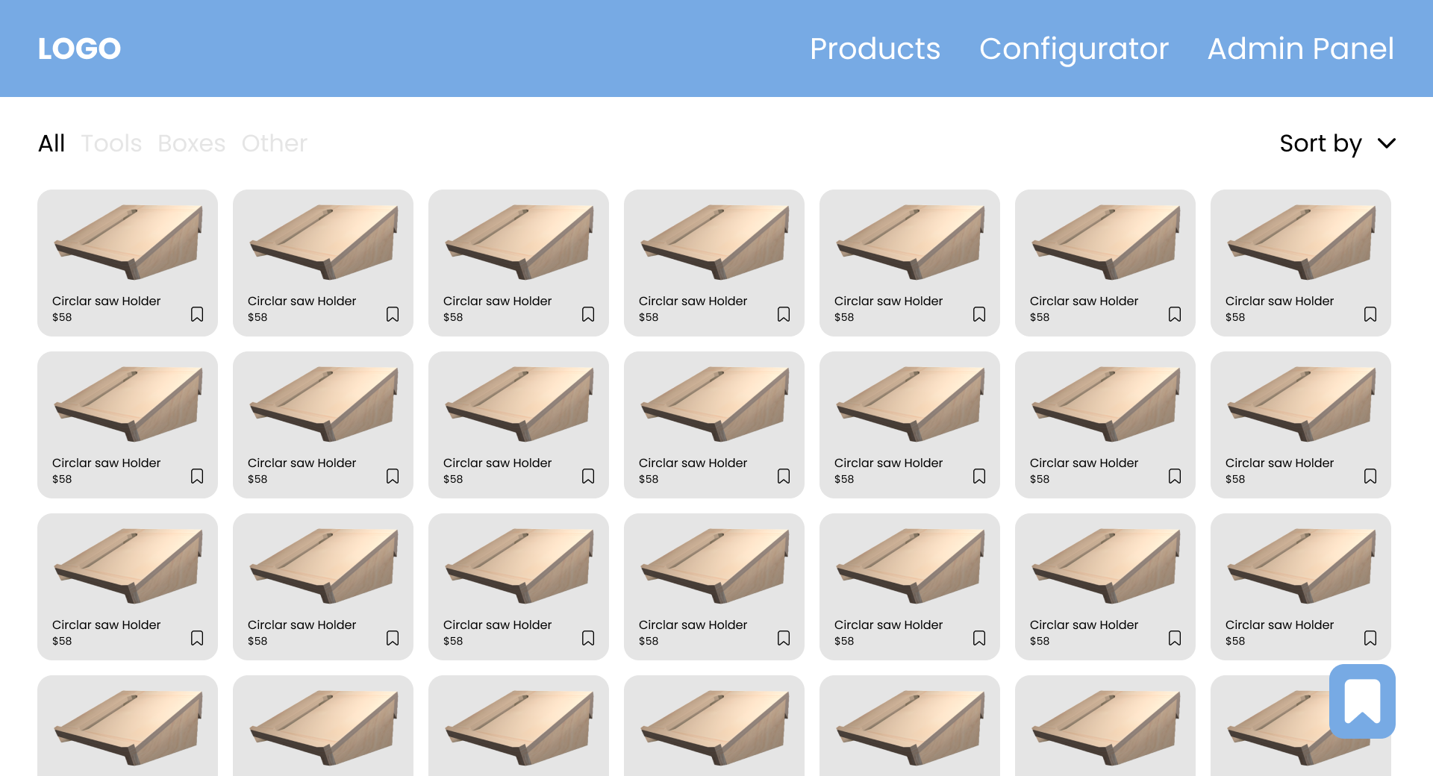Show only the Boxes category

191,143
